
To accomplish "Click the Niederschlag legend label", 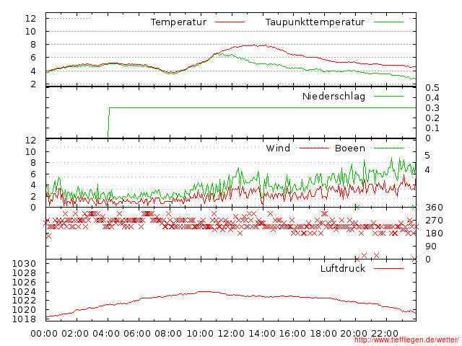I will (x=334, y=96).
